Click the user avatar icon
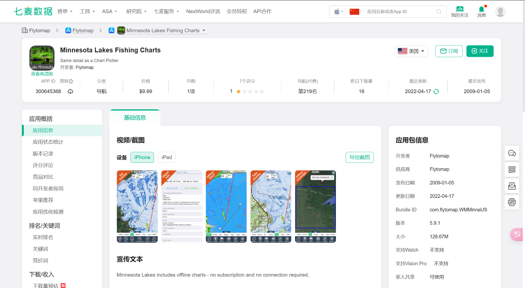525x288 pixels. (500, 12)
